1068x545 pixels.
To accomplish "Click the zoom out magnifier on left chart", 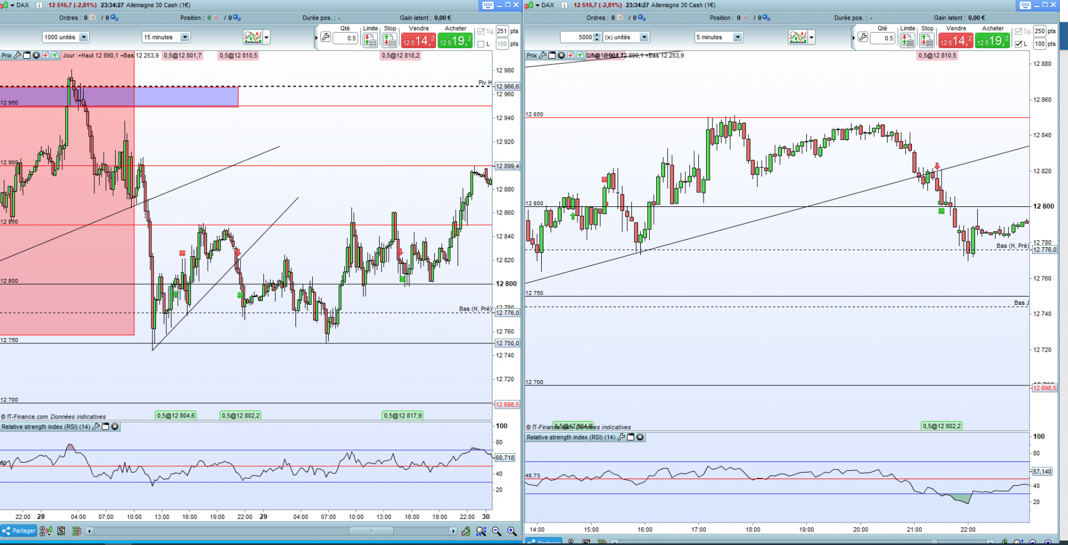I will [x=496, y=531].
